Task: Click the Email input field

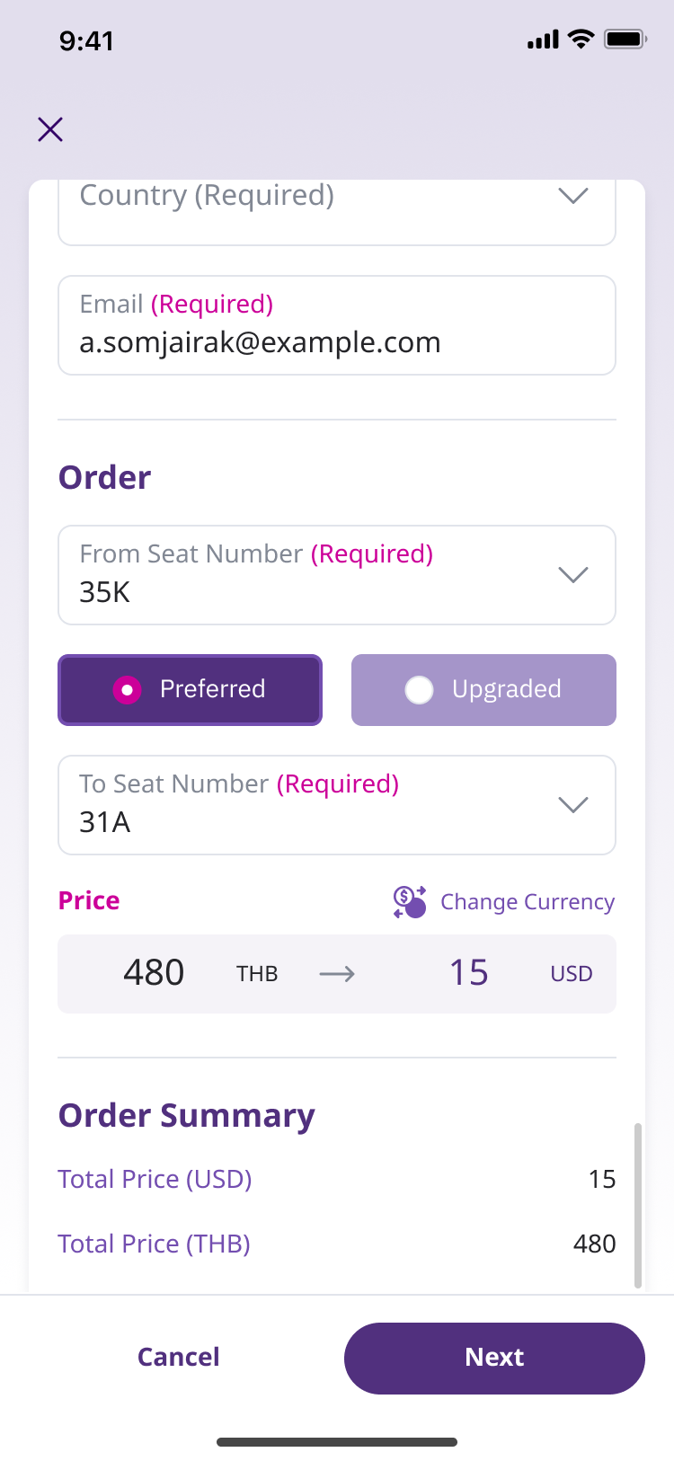Action: click(337, 325)
